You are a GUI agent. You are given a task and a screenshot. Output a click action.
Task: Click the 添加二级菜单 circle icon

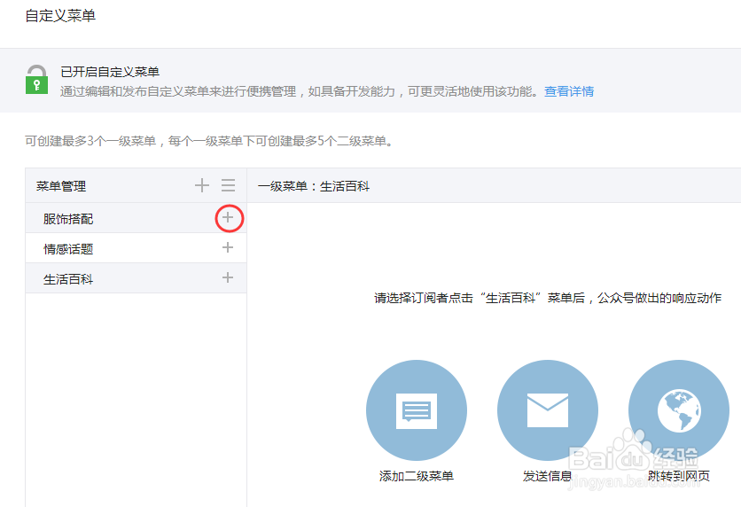pos(417,410)
